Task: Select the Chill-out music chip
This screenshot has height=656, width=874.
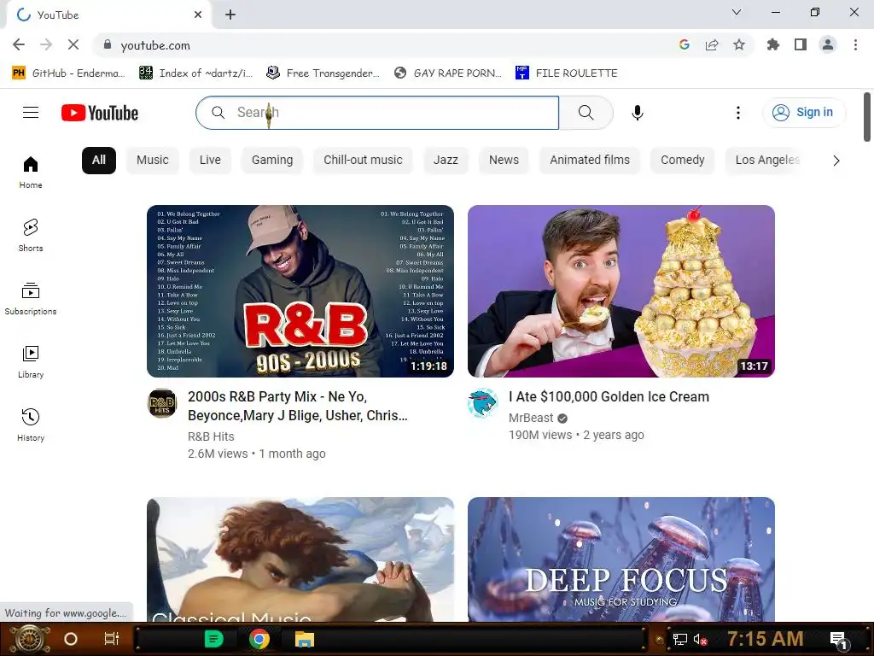Action: tap(363, 160)
